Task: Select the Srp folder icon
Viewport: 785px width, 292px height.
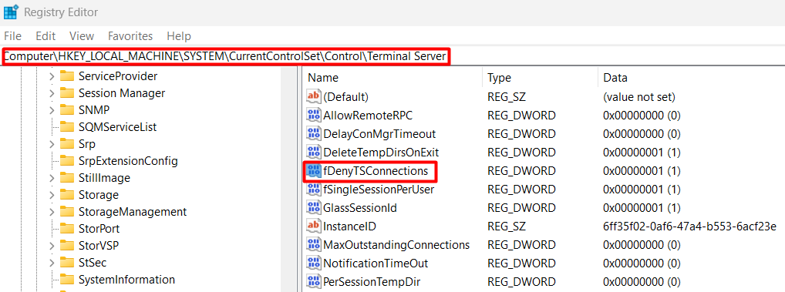Action: click(66, 144)
